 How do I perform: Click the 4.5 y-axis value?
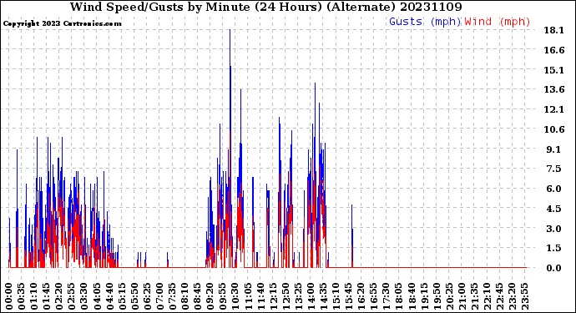pyautogui.click(x=554, y=209)
